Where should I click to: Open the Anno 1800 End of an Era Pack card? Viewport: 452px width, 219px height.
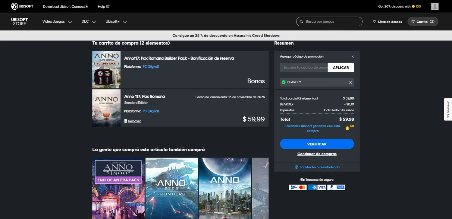[118, 188]
